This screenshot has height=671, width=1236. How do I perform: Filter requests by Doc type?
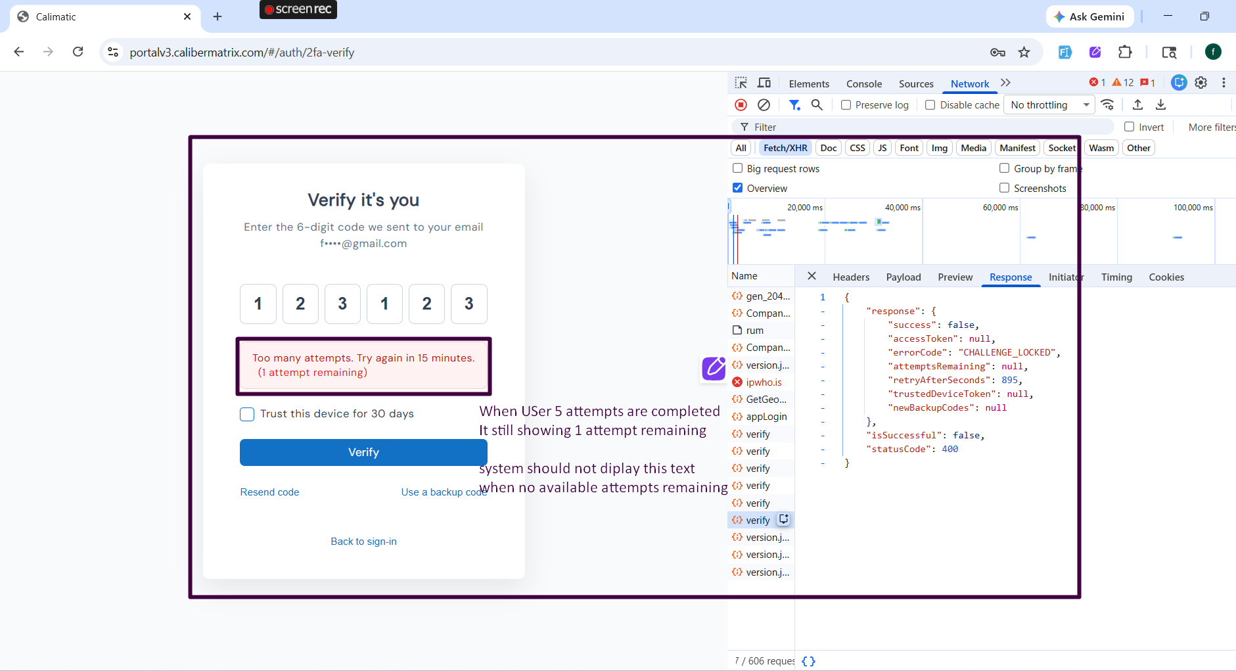click(x=829, y=148)
